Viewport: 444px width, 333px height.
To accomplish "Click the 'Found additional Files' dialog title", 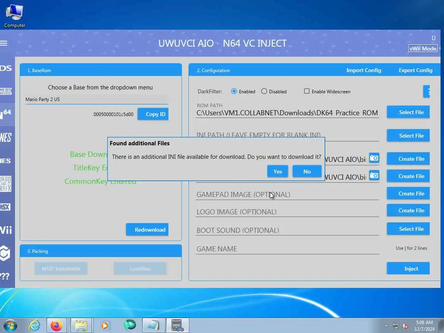I will (x=140, y=143).
